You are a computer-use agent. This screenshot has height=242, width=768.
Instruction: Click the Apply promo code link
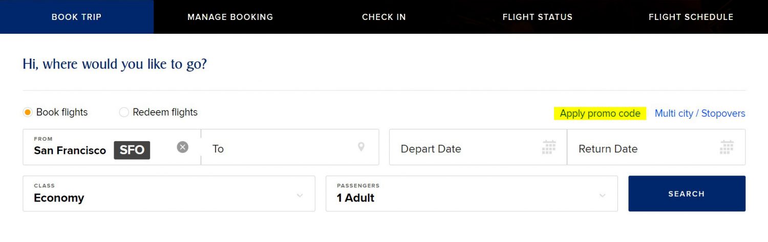click(600, 114)
